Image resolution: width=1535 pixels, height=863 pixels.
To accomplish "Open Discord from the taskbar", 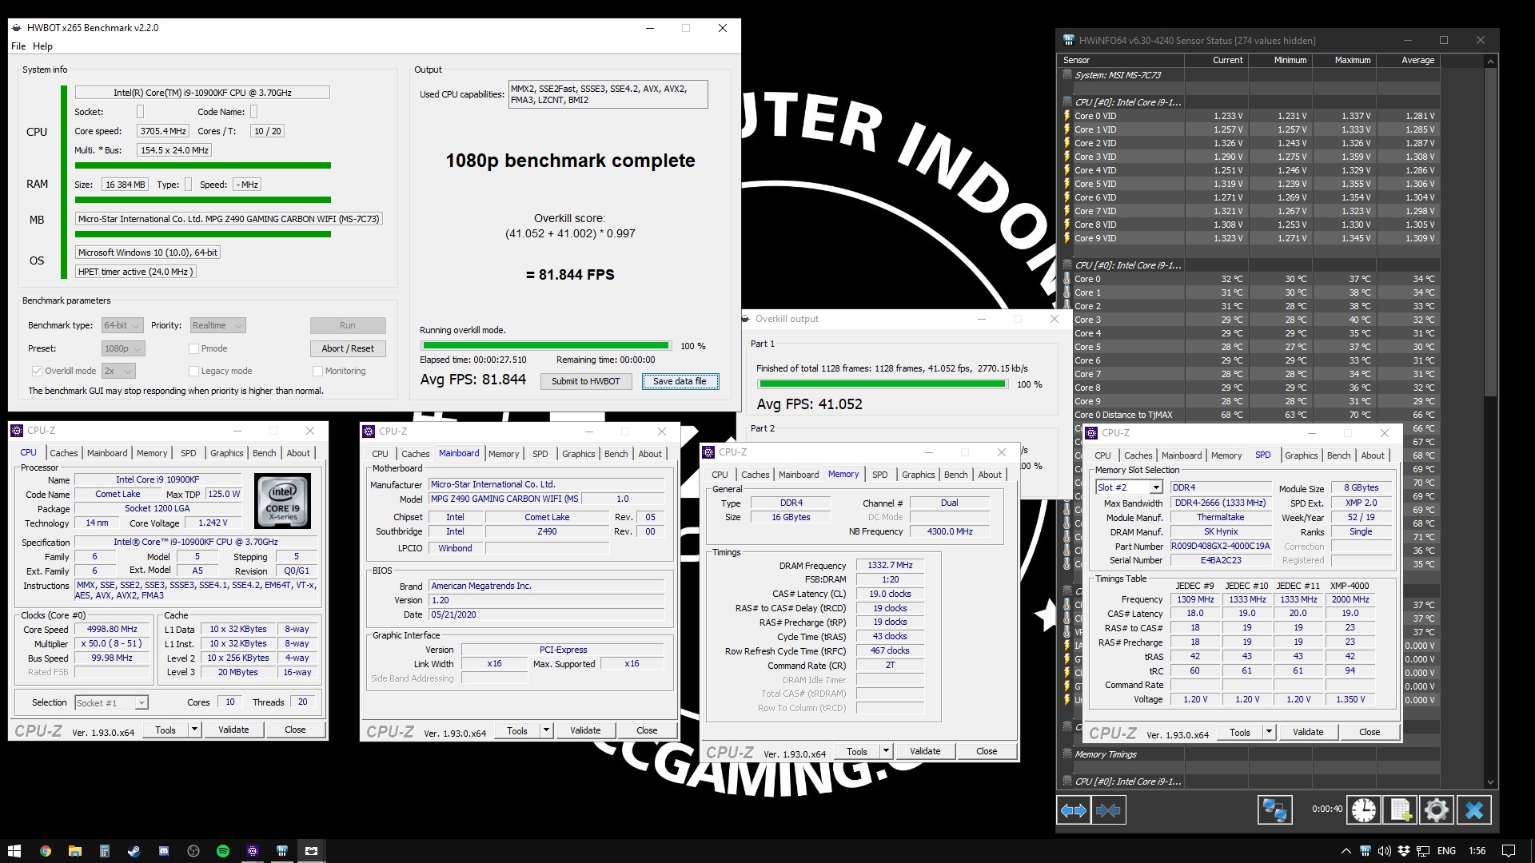I will [163, 851].
